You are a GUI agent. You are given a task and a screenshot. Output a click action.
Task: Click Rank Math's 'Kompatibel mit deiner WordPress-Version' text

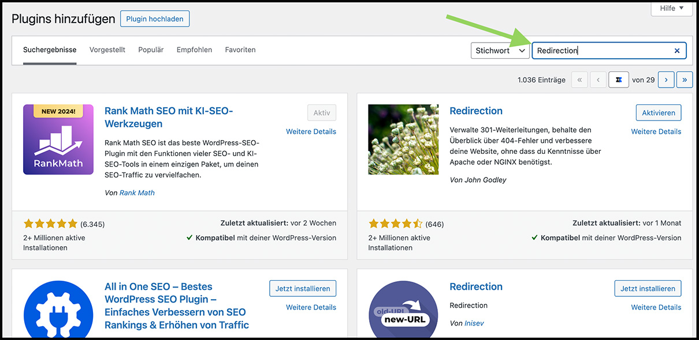pyautogui.click(x=261, y=238)
